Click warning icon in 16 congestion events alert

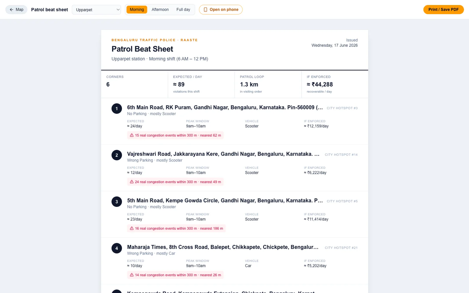[x=132, y=229]
